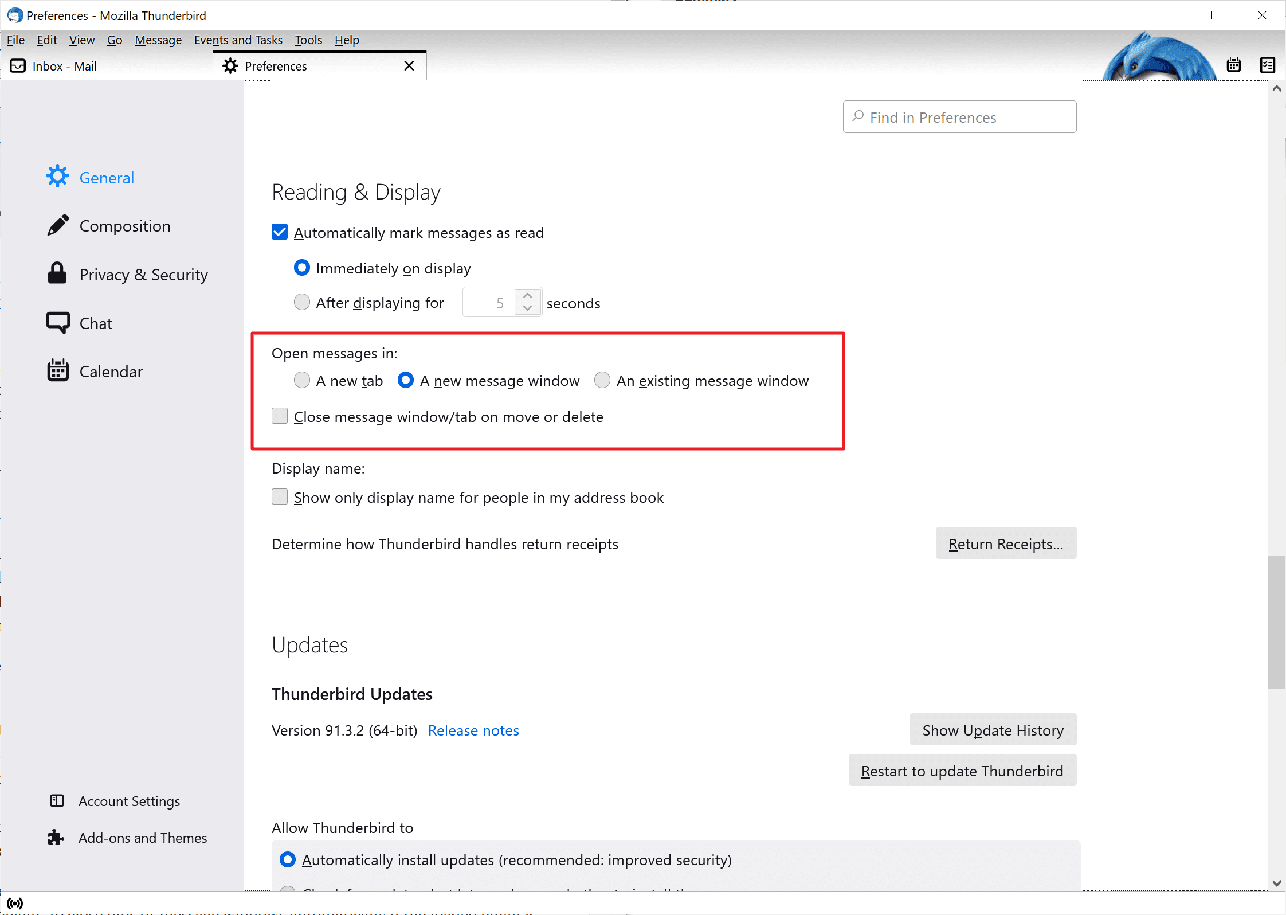Open Privacy & Security preferences
Image resolution: width=1286 pixels, height=915 pixels.
143,273
